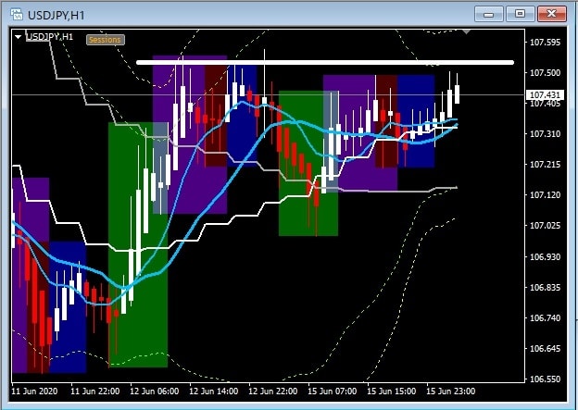Click the 106.550 price on the scale
This screenshot has width=578, height=410.
[x=544, y=379]
